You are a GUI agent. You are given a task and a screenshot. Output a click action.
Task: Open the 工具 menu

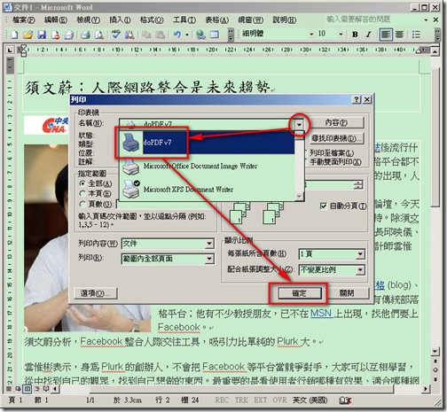coord(184,19)
